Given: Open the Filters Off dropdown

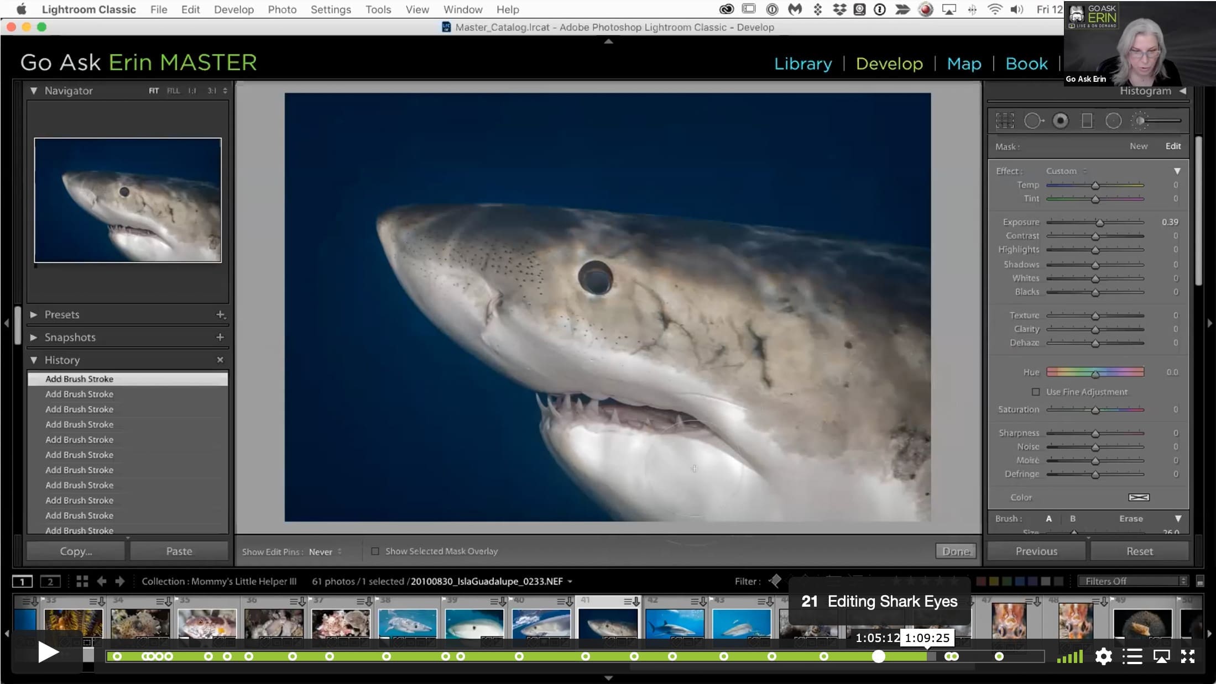Looking at the screenshot, I should click(1133, 581).
